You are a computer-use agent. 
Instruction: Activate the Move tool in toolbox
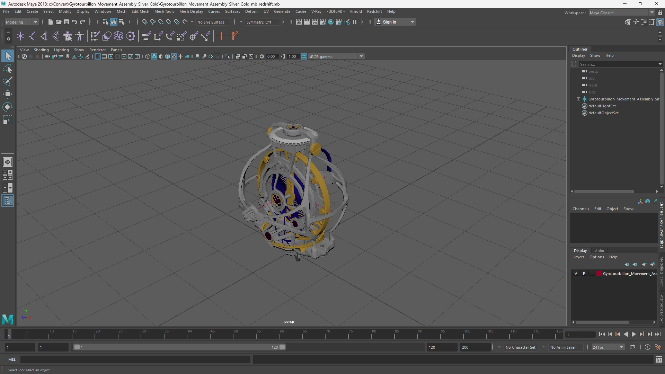point(8,94)
